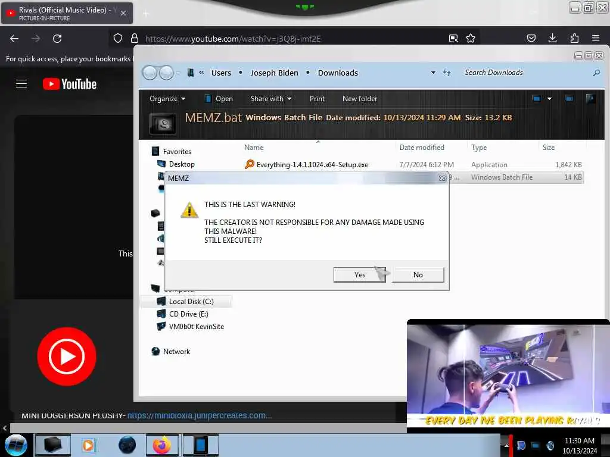Screen dimensions: 610x457
Task: Select Favorites in the navigation pane
Action: click(172, 152)
